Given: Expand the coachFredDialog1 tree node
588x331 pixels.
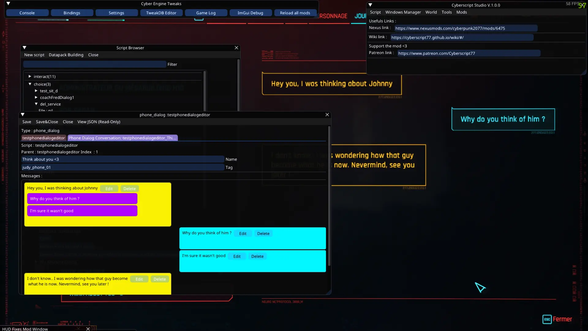Looking at the screenshot, I should [x=36, y=97].
